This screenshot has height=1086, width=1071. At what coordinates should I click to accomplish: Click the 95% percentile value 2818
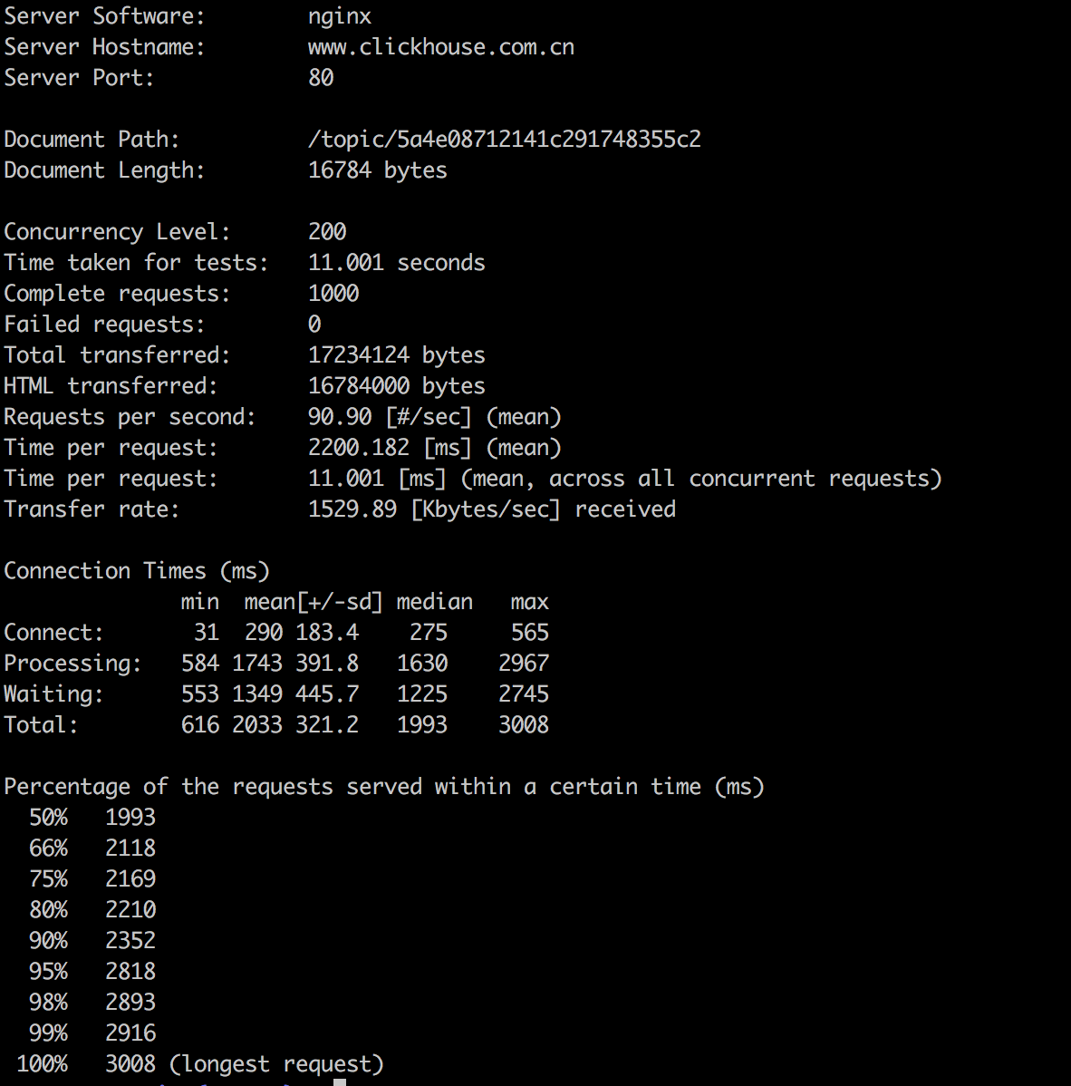click(130, 972)
